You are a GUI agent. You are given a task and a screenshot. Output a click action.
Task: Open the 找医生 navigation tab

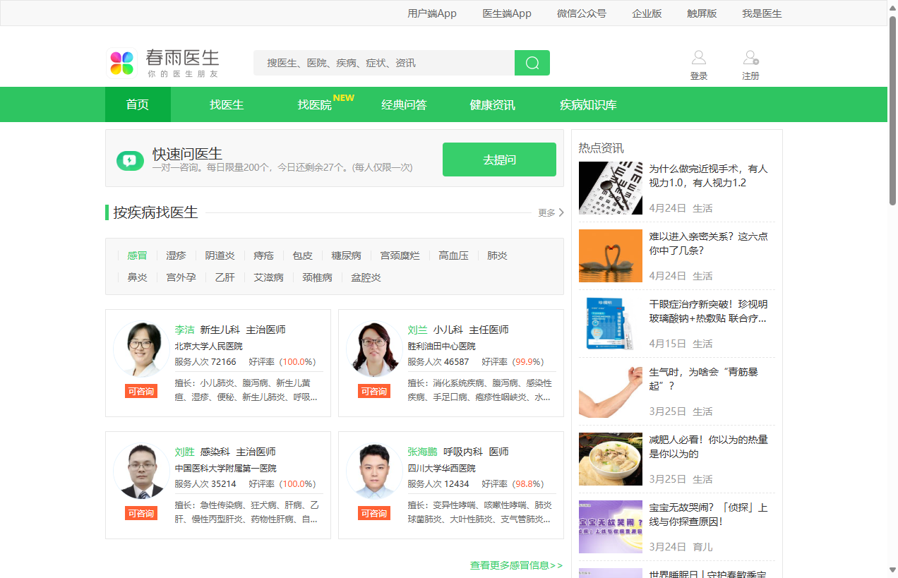[x=227, y=104]
